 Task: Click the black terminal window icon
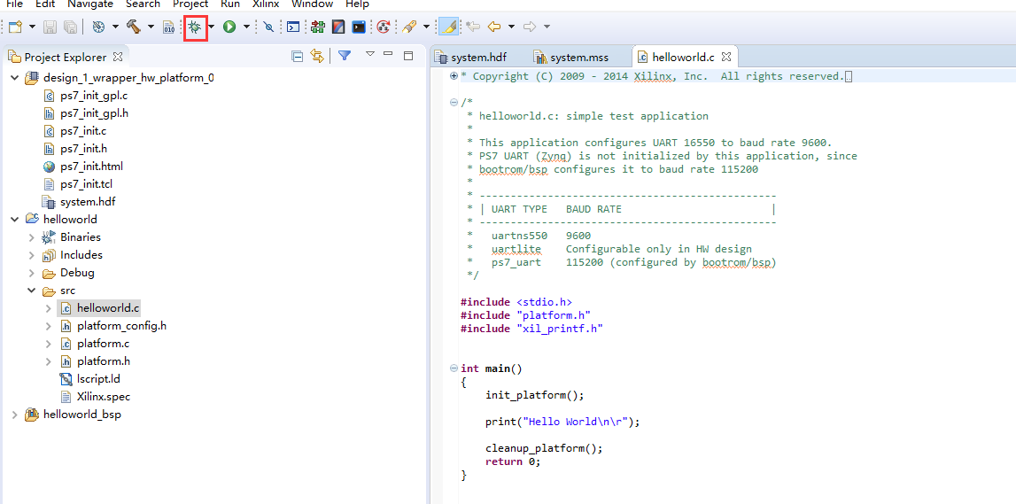[x=359, y=27]
